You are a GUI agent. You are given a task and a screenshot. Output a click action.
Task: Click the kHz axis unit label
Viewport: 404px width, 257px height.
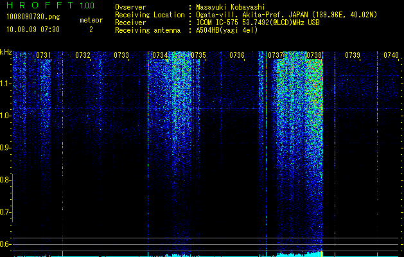click(x=6, y=52)
